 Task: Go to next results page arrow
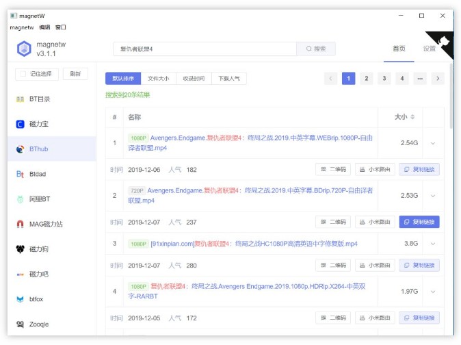point(438,79)
